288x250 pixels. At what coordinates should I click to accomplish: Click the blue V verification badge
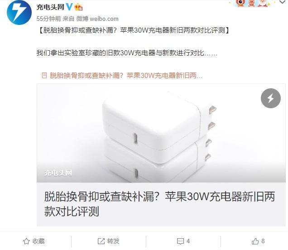coord(69,7)
